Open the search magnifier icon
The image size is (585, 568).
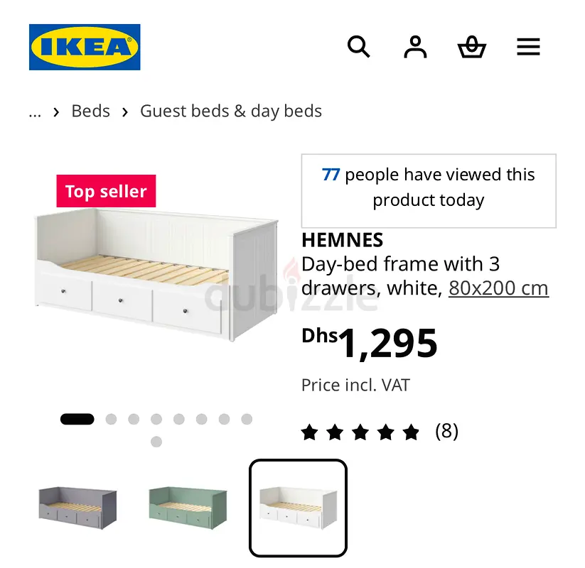358,47
